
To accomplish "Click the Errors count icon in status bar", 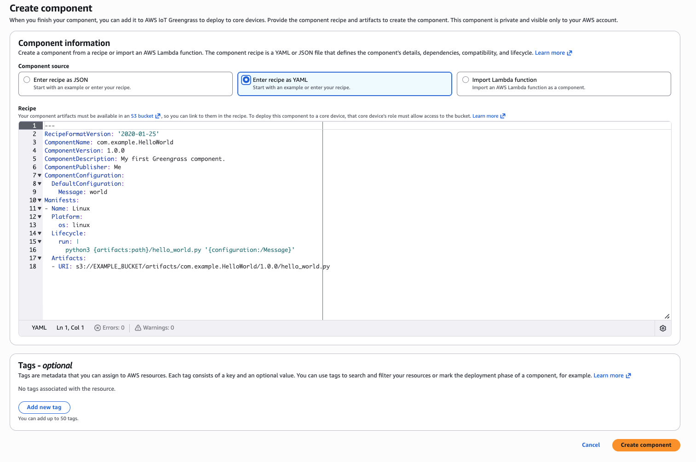I will pos(98,328).
